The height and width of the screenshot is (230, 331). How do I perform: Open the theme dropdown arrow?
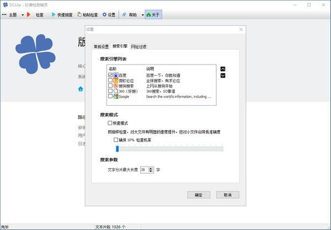coord(23,15)
